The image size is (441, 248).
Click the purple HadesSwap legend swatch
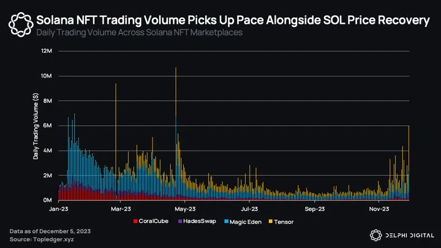coord(180,221)
